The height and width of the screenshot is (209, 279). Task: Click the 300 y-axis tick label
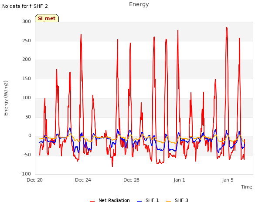pos(27,21)
